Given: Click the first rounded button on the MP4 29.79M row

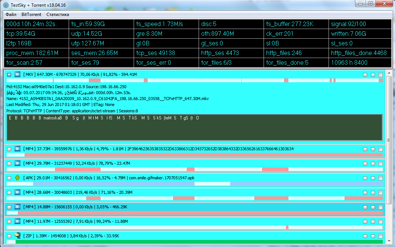Looking at the screenshot, I should (366, 164).
